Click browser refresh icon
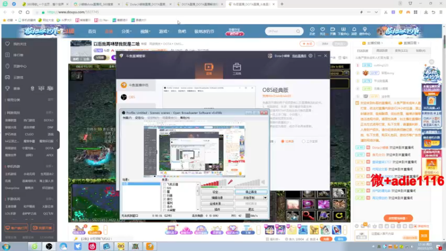Viewport: 446px width, 251px height. pyautogui.click(x=20, y=12)
